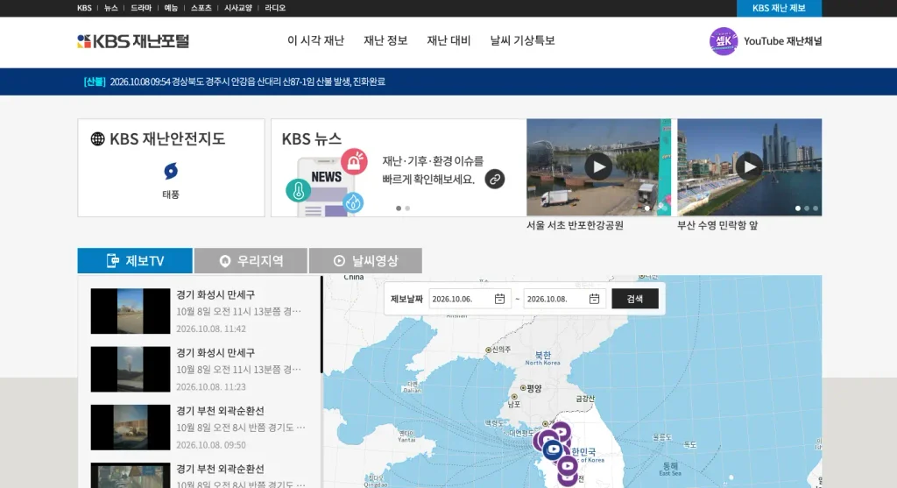Click the globe icon beside KBS 재난안전지도
This screenshot has height=488, width=897.
pyautogui.click(x=98, y=138)
